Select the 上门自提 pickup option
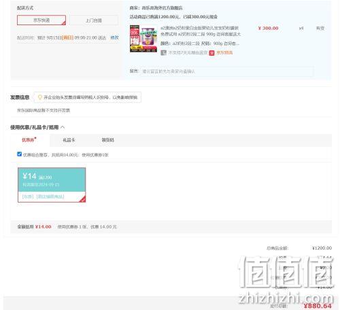 (x=94, y=20)
